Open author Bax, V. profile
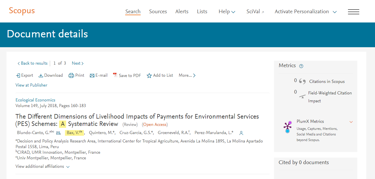375x179 pixels. pyautogui.click(x=75, y=133)
